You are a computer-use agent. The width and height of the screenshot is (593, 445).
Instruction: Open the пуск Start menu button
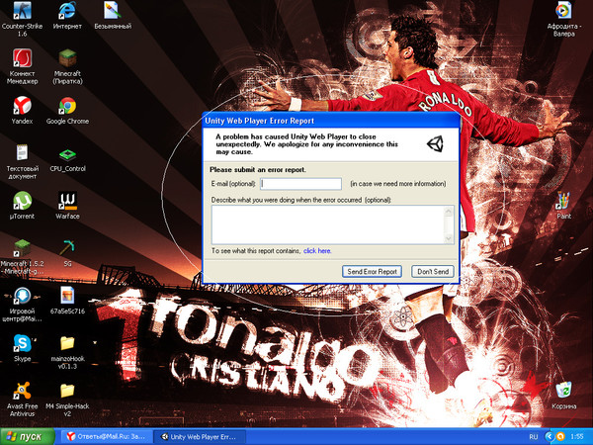28,437
